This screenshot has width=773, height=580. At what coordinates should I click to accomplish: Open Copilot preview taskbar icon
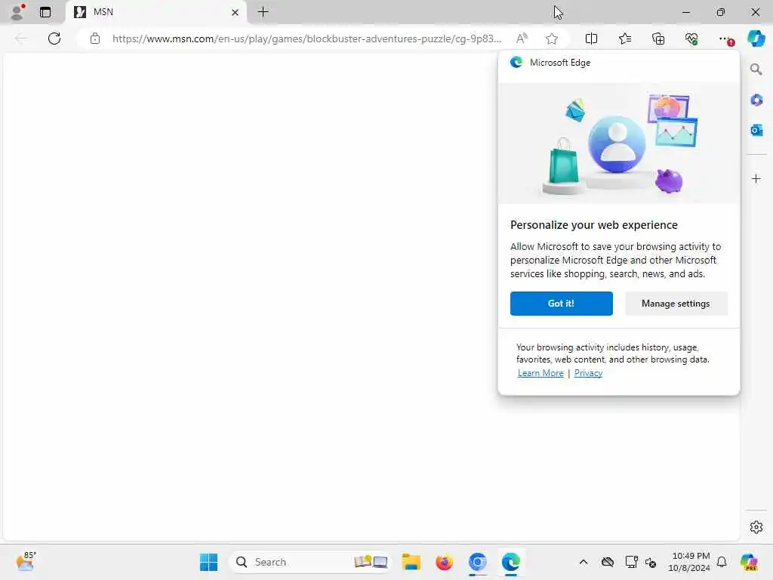pyautogui.click(x=749, y=562)
